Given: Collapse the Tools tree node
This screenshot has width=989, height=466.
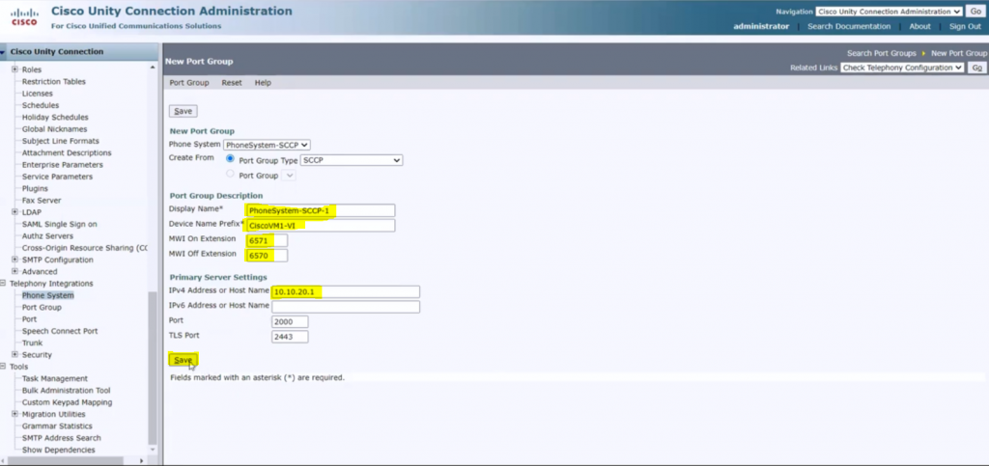Looking at the screenshot, I should 3,367.
